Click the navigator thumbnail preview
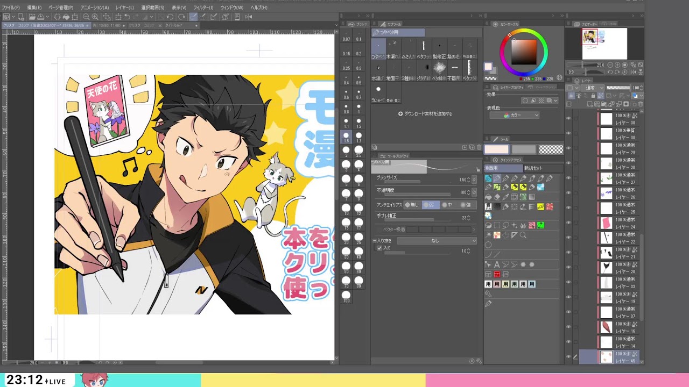689x387 pixels. point(604,44)
